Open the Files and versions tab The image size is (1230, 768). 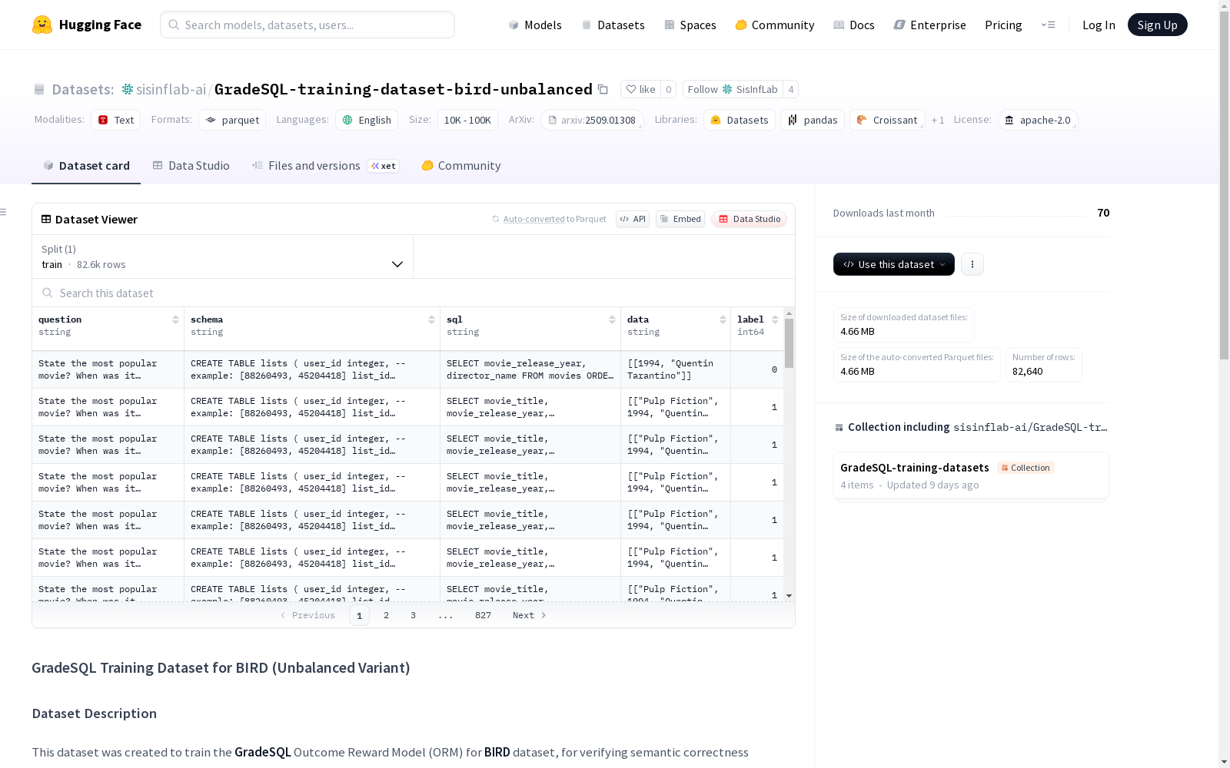(325, 166)
